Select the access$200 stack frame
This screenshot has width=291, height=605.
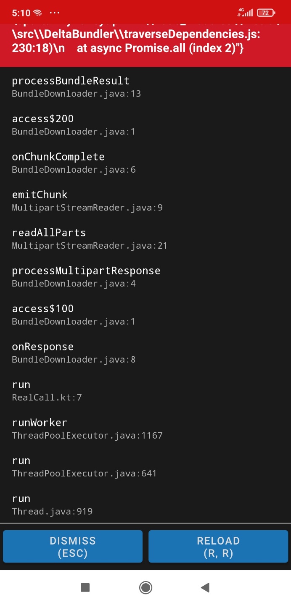145,125
